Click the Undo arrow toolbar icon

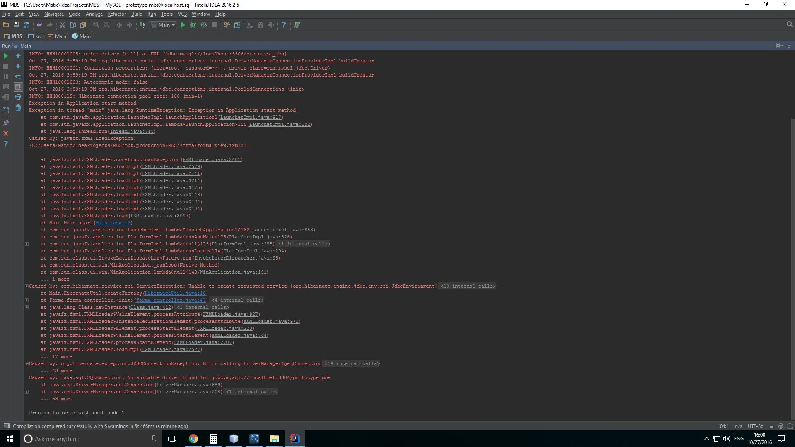click(39, 25)
